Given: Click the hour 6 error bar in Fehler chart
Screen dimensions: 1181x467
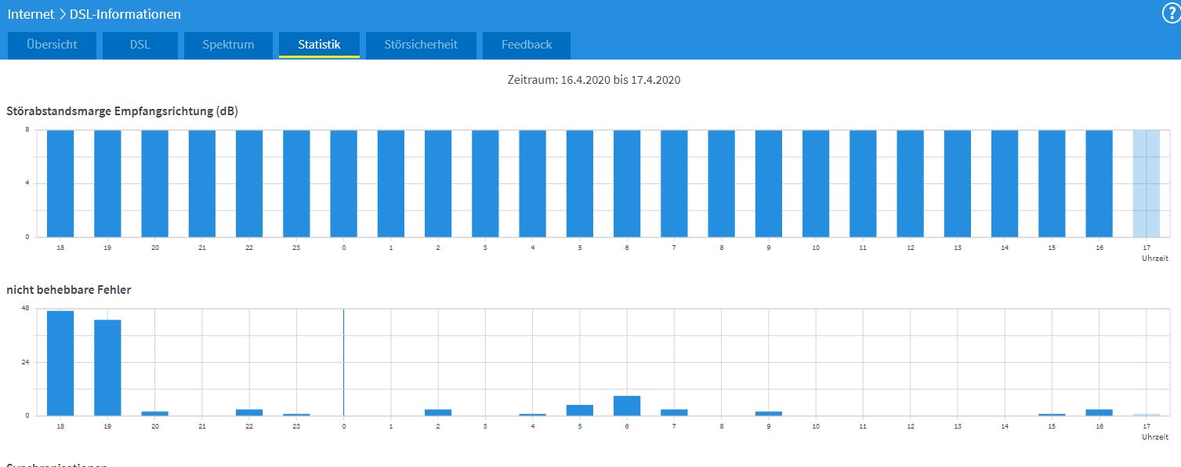Looking at the screenshot, I should pos(627,406).
